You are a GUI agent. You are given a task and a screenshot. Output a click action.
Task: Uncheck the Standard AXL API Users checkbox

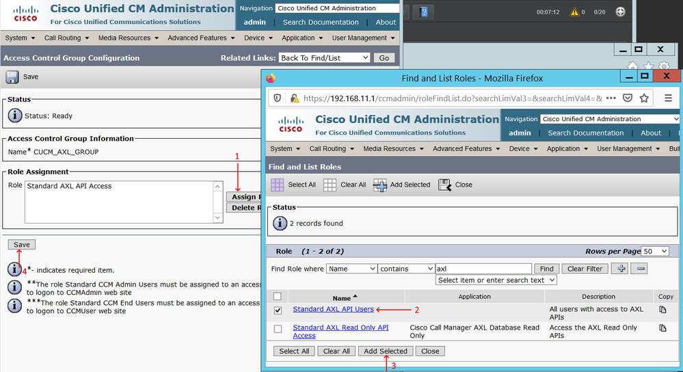coord(278,310)
